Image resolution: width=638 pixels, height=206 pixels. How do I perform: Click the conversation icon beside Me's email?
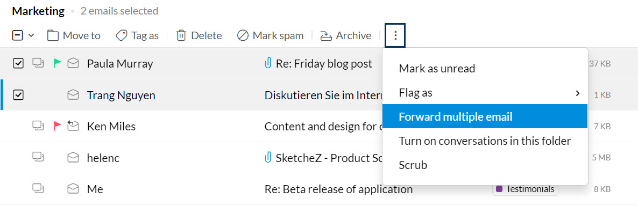(38, 188)
